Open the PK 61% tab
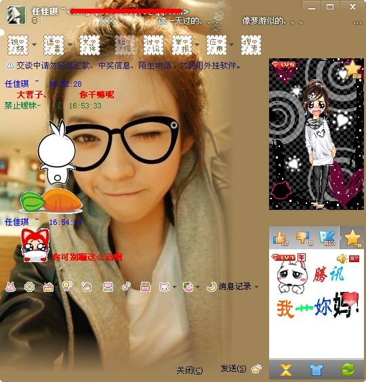Image resolution: width=366 pixels, height=382 pixels. pyautogui.click(x=327, y=238)
